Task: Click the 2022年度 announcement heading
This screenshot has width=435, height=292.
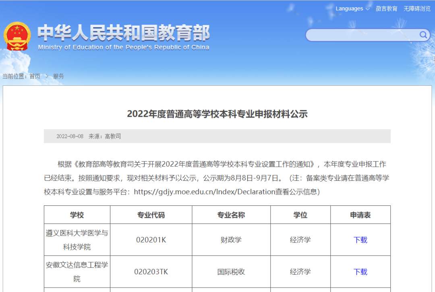Action: pos(217,114)
